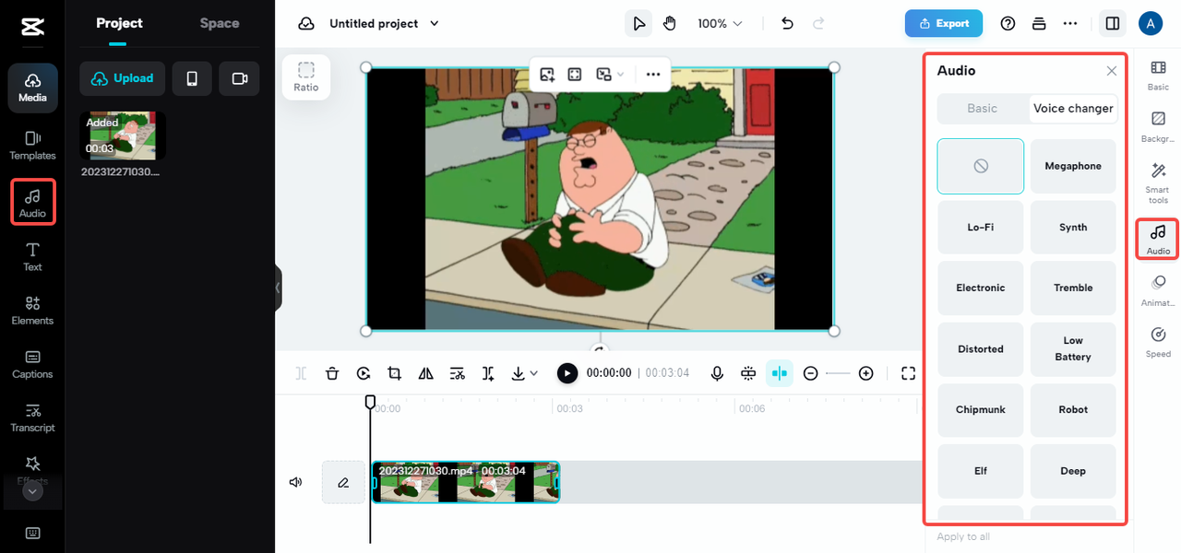
Task: Click the replace media icon above canvas
Action: click(547, 75)
